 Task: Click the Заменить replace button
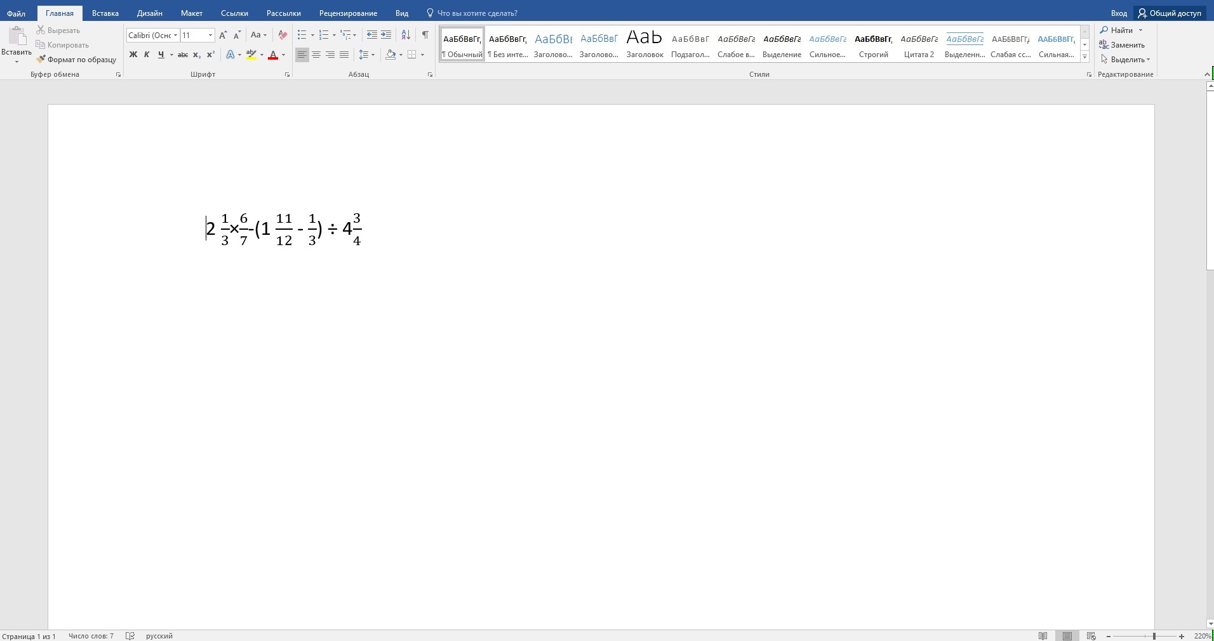tap(1122, 45)
